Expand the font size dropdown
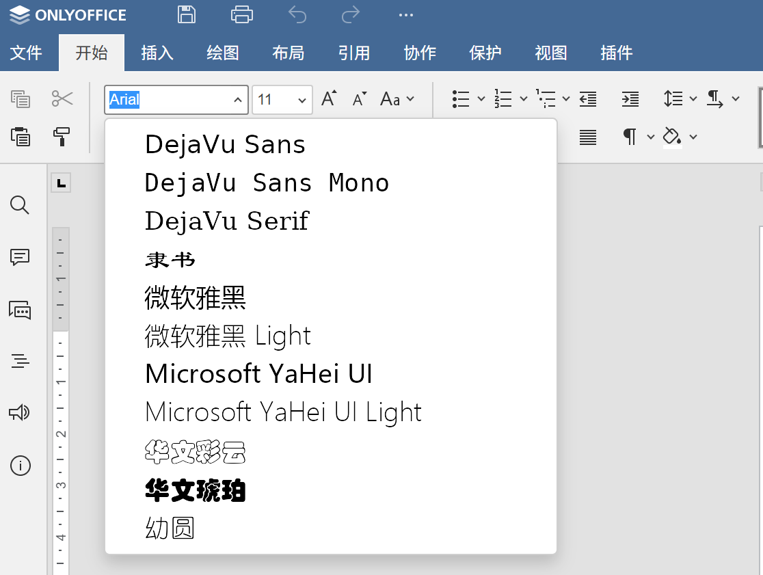Screen dimensions: 763x575 tap(302, 100)
